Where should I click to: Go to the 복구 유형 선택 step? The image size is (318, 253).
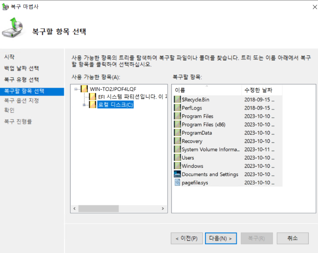[x=21, y=80]
